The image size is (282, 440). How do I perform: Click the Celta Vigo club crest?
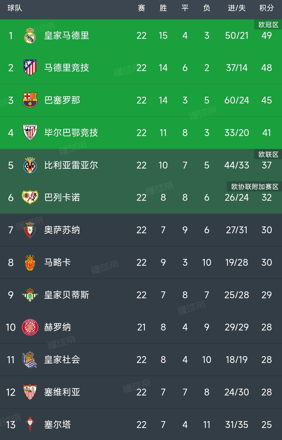[x=30, y=425]
